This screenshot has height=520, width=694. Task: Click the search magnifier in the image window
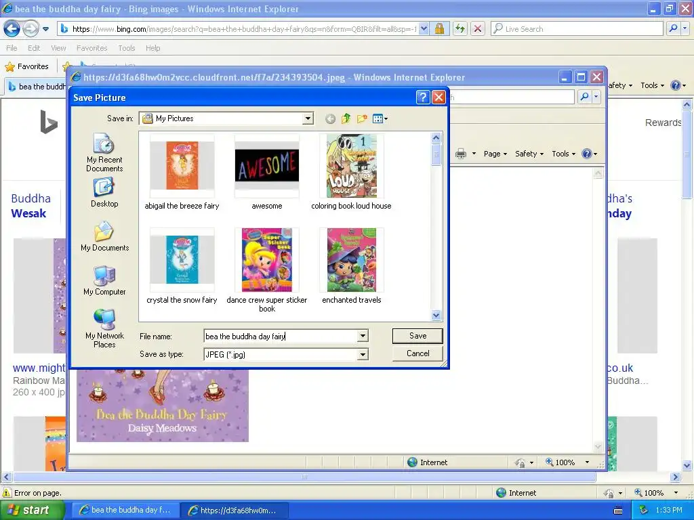pyautogui.click(x=584, y=96)
